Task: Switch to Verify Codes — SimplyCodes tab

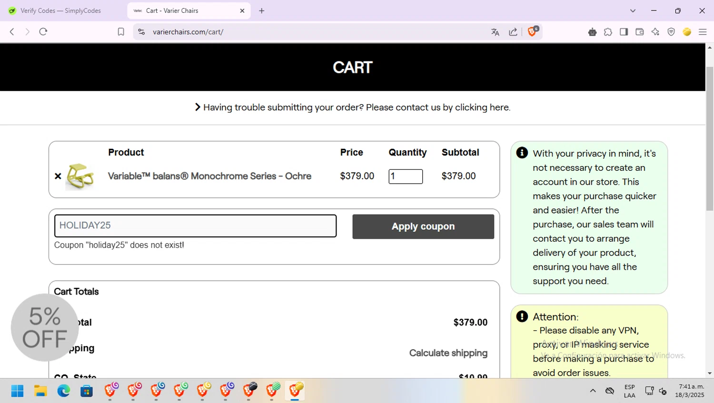Action: (61, 10)
